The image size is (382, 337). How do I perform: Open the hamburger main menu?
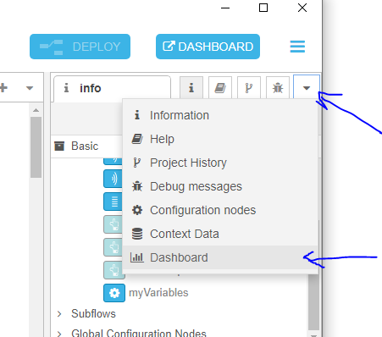click(x=297, y=47)
